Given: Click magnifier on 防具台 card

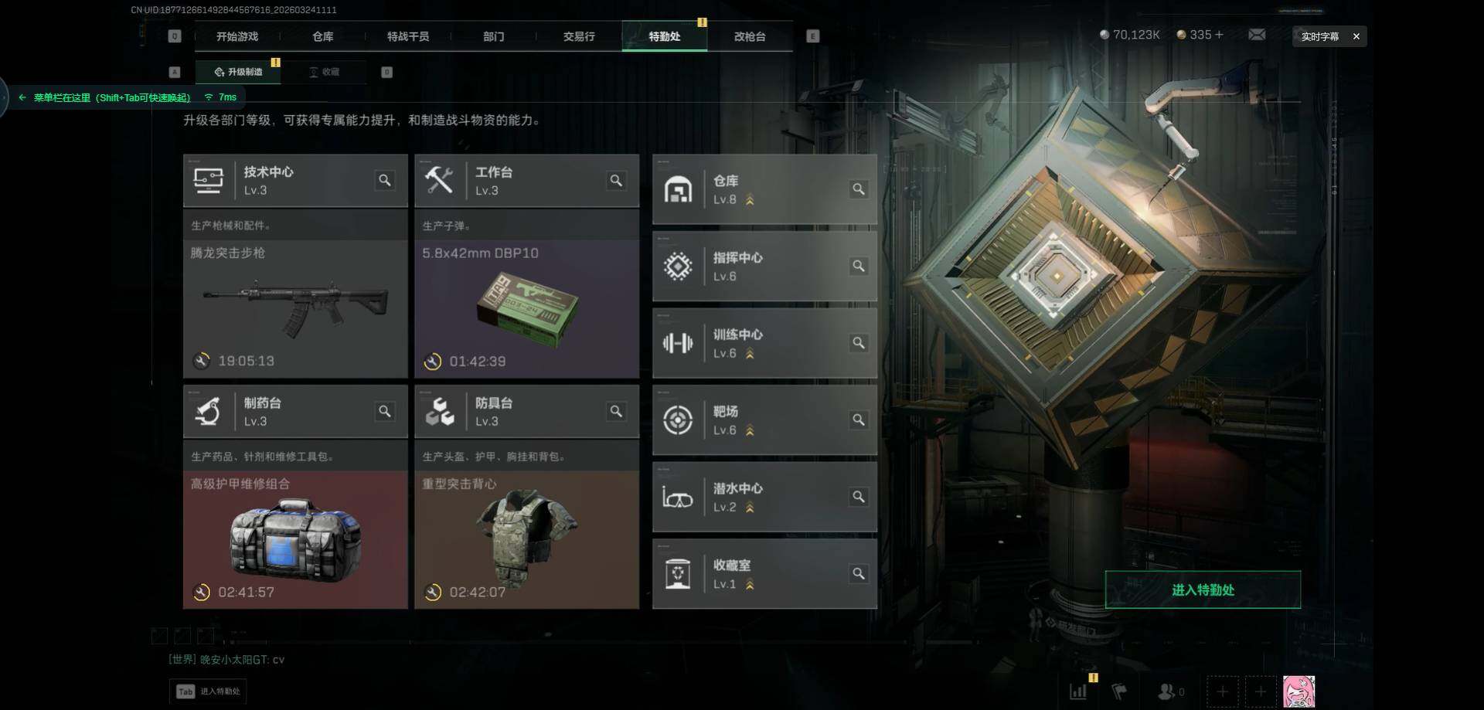Looking at the screenshot, I should (616, 411).
